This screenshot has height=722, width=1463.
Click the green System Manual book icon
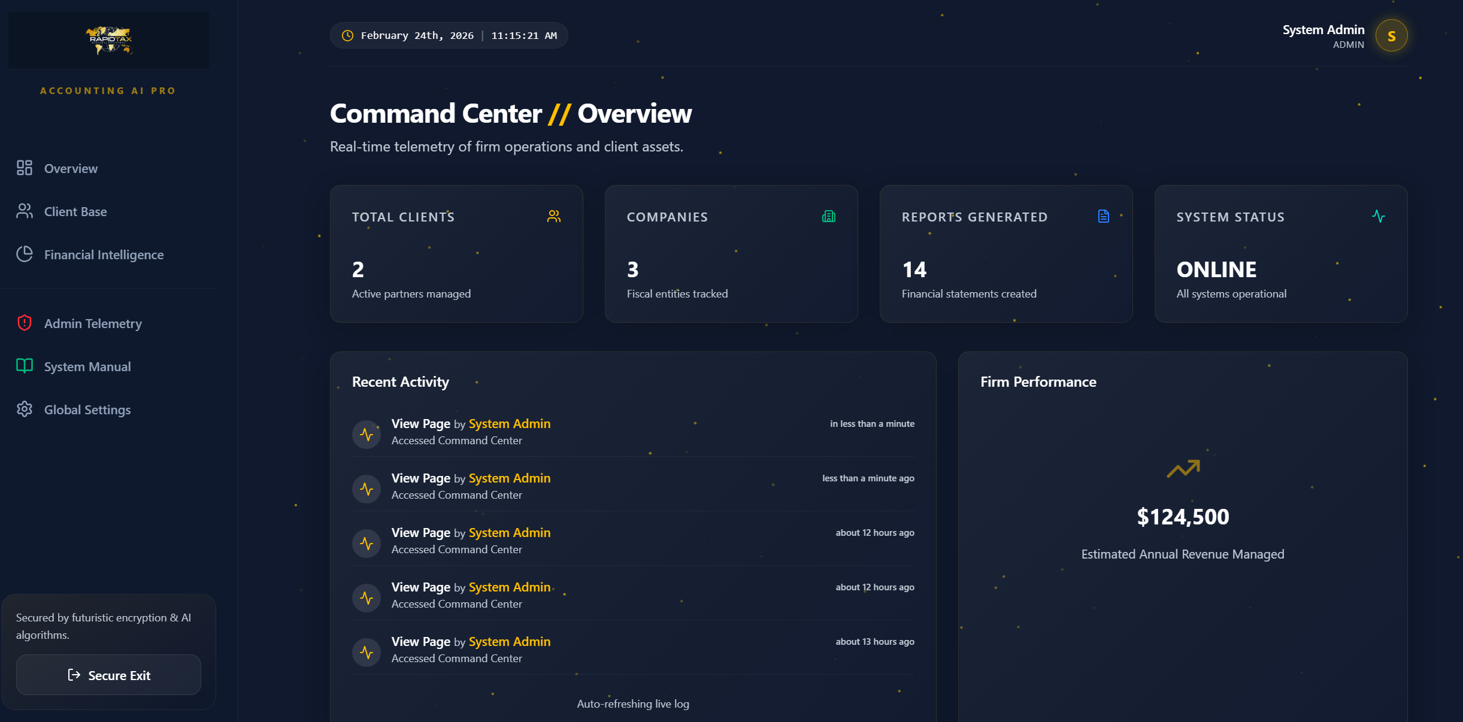25,366
